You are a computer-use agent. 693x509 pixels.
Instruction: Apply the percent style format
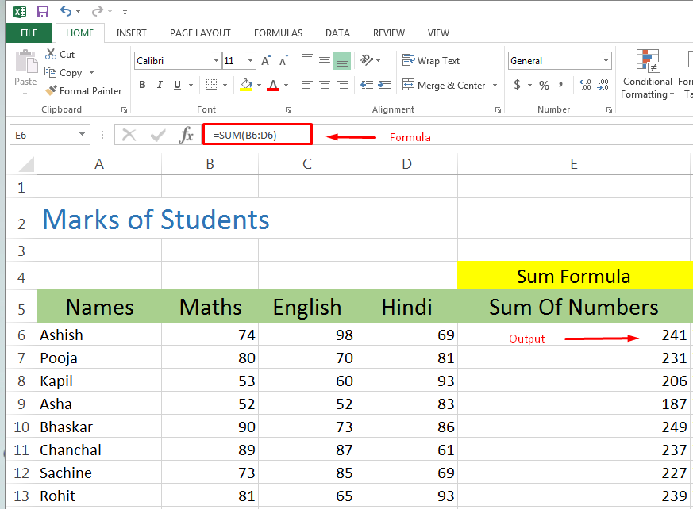tap(544, 85)
